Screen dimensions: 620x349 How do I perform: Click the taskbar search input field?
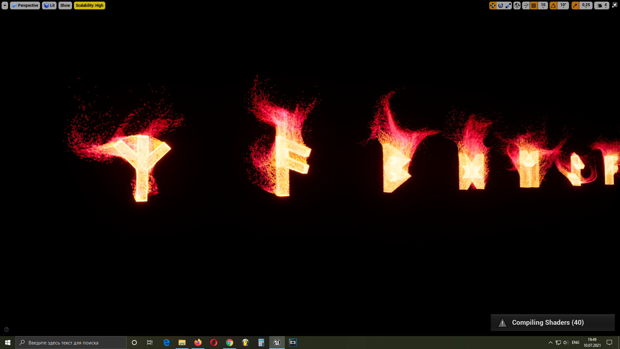tap(71, 343)
